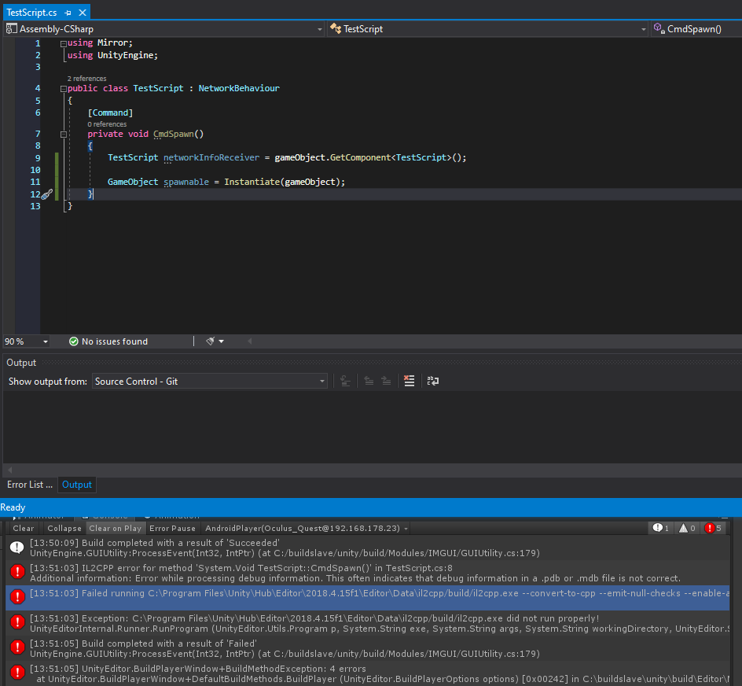Select the 'Exception: il2cpp.exe did not run' entry

(367, 624)
